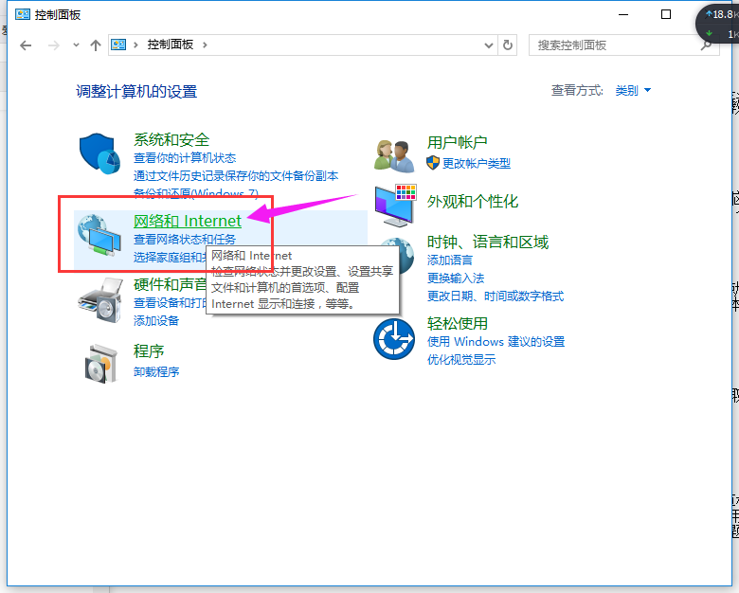Click the Hardware and Sound printer icon
739x593 pixels.
[x=99, y=299]
